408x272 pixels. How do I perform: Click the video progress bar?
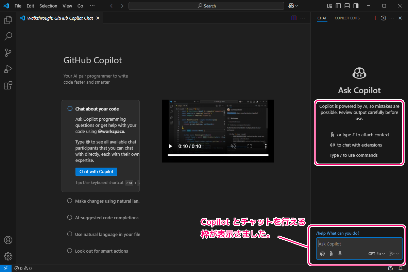(x=218, y=155)
